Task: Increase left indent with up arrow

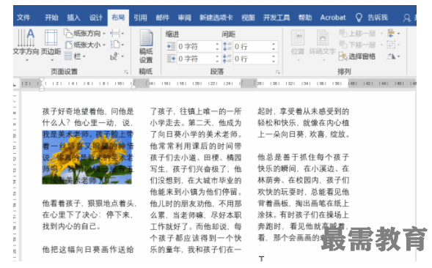Action: tap(217, 44)
